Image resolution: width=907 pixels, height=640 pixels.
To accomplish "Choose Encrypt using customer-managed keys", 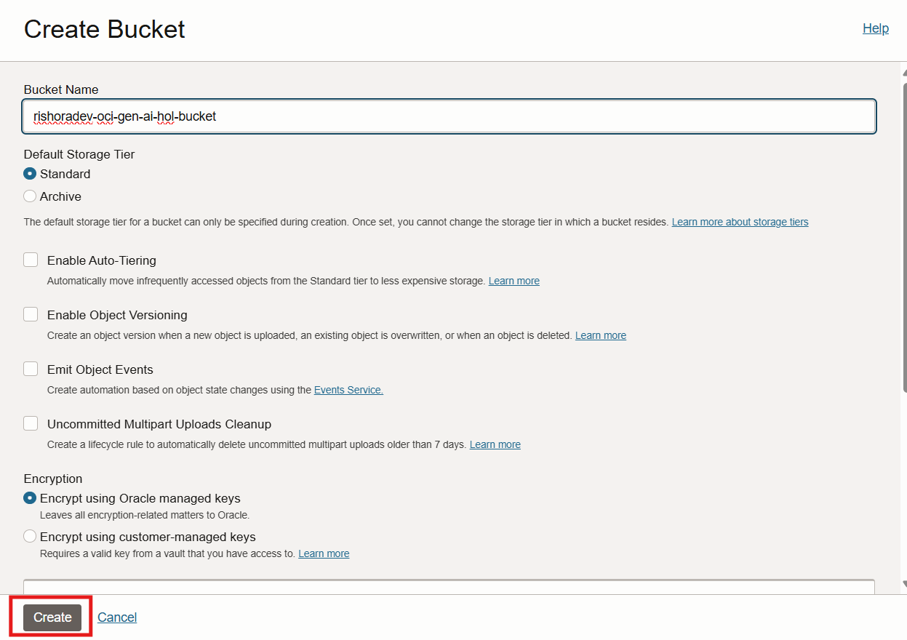I will point(30,537).
